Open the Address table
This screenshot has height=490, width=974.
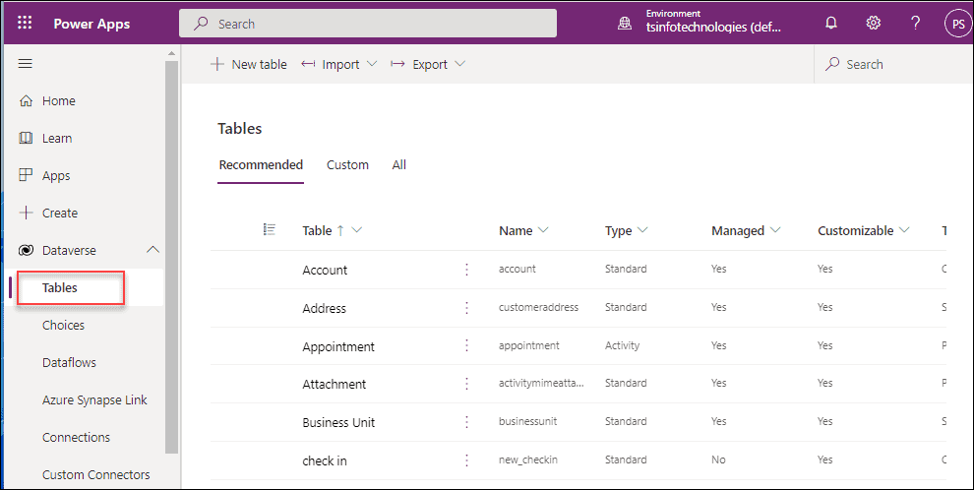325,309
